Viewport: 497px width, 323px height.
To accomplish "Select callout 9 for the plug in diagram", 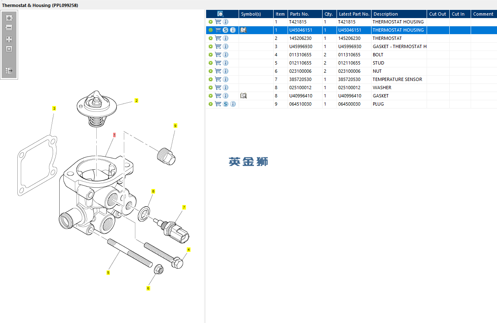I will click(175, 126).
